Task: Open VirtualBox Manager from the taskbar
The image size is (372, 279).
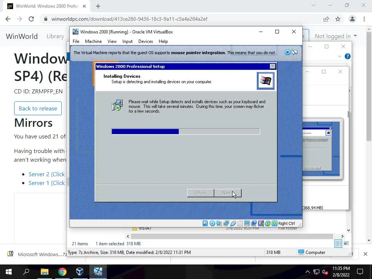Action: pos(80,272)
